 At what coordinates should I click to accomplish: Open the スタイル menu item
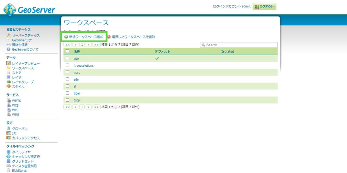click(18, 87)
